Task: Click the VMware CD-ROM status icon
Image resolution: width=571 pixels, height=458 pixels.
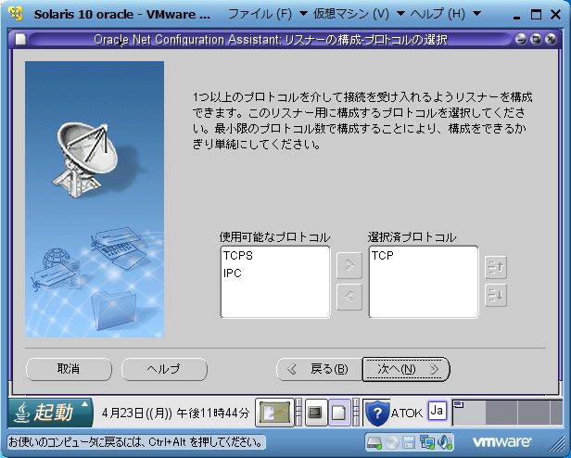Action: [392, 442]
